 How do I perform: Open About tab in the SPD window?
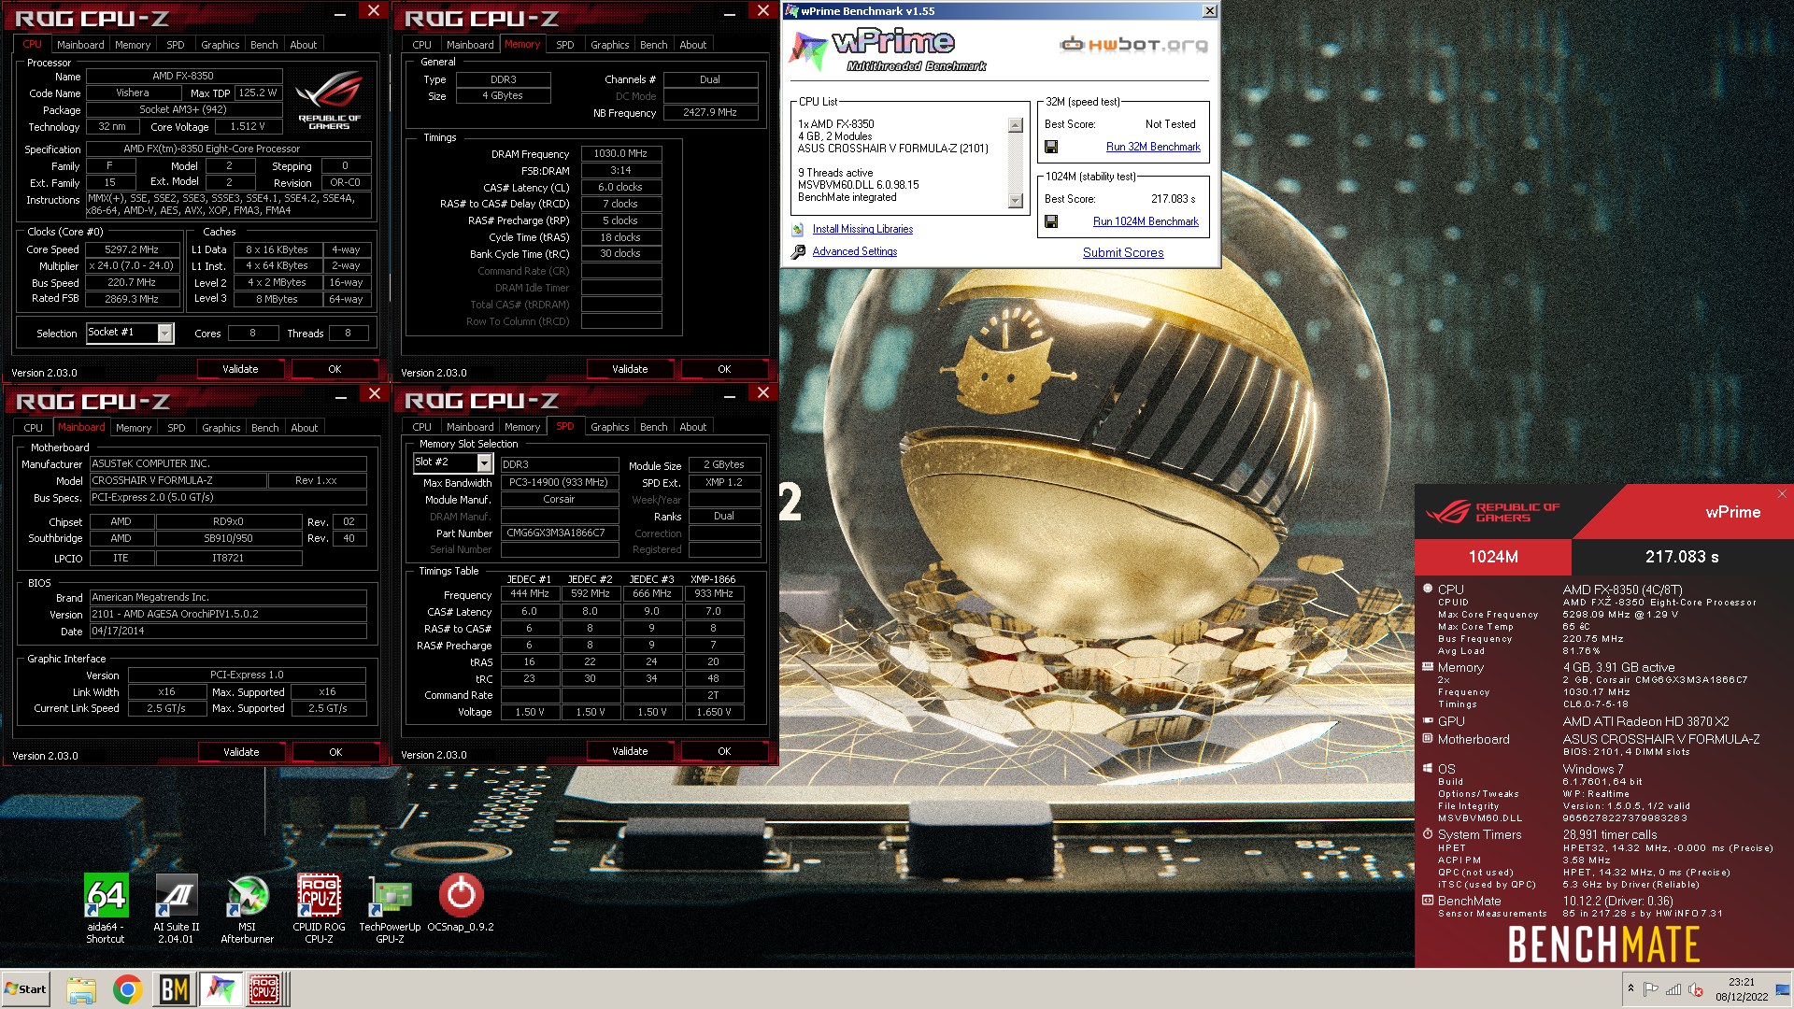[x=693, y=427]
